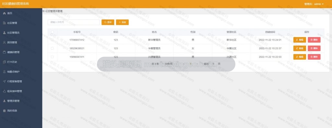Click the name 华夏管理员
Screen dimensions: 332x128
[x=154, y=49]
